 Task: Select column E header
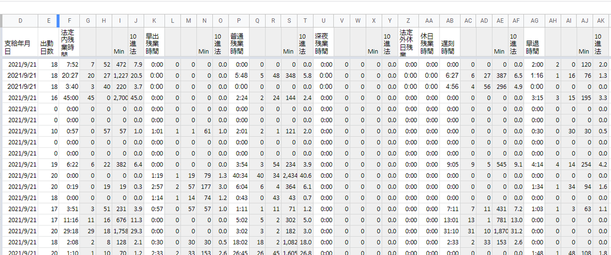[x=48, y=20]
